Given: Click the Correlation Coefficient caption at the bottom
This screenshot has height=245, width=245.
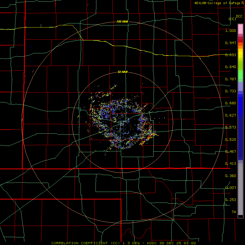Looking at the screenshot, I should click(x=124, y=243).
